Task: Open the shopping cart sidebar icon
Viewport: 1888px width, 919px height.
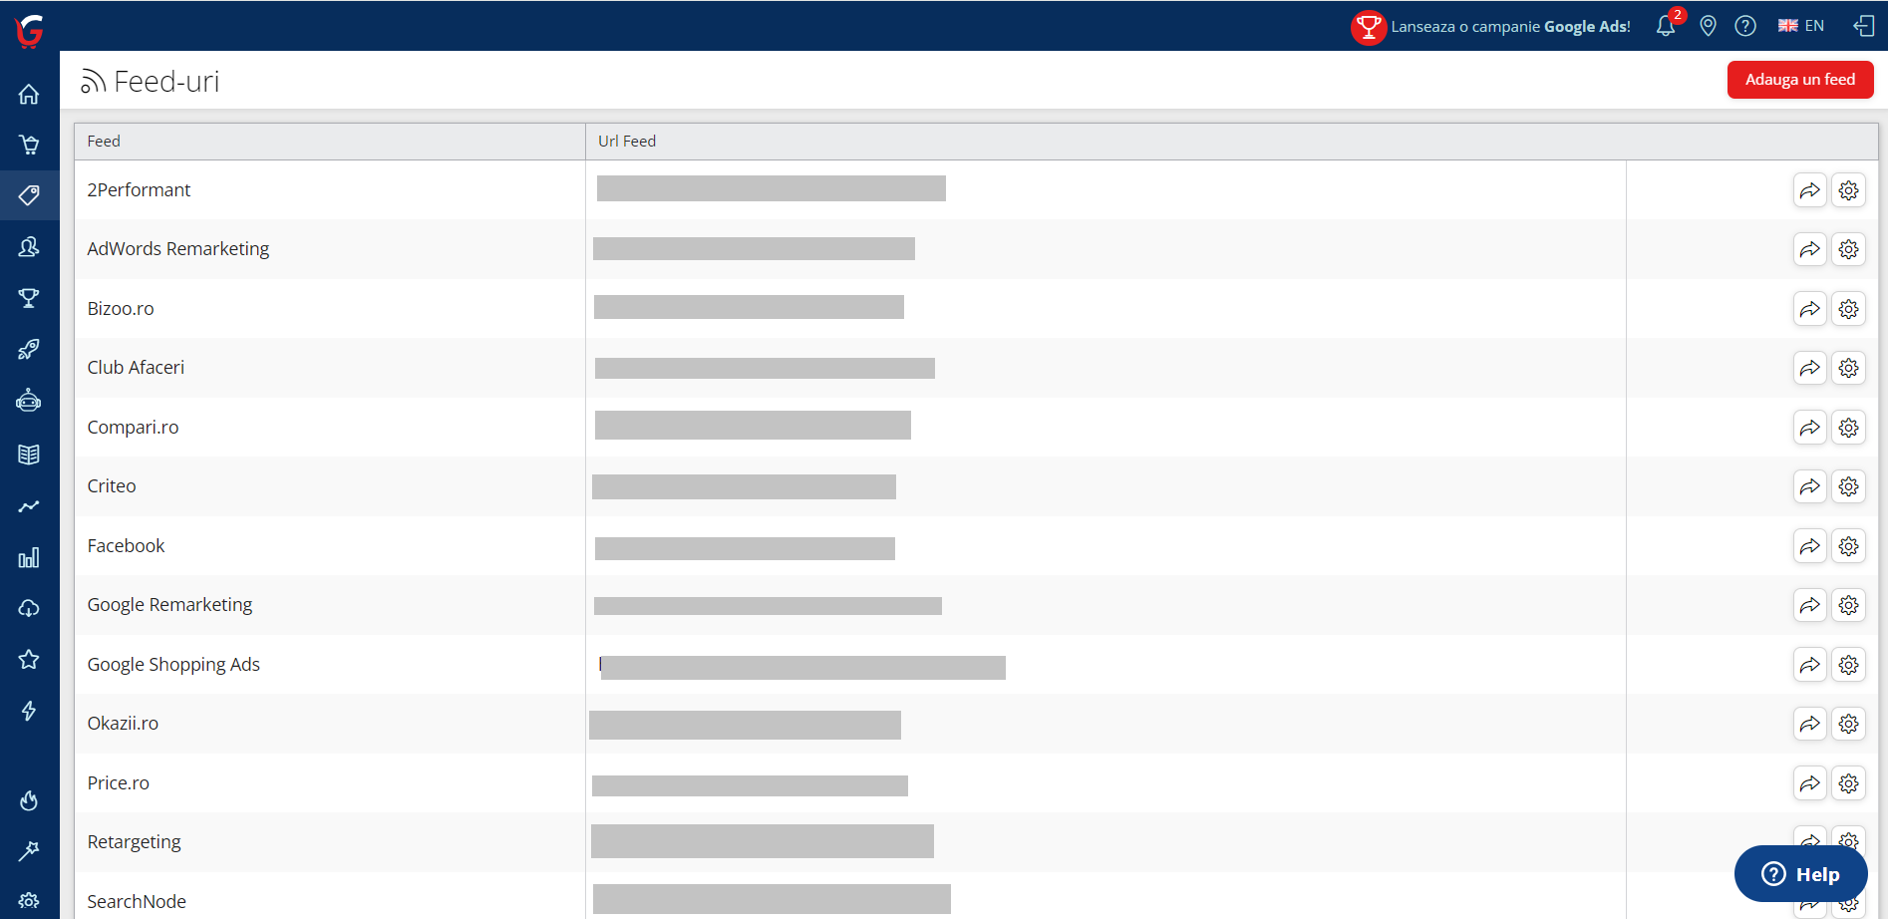Action: pyautogui.click(x=29, y=146)
